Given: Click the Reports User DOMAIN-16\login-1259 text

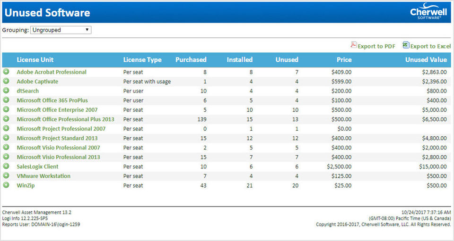Looking at the screenshot, I should click(41, 224).
